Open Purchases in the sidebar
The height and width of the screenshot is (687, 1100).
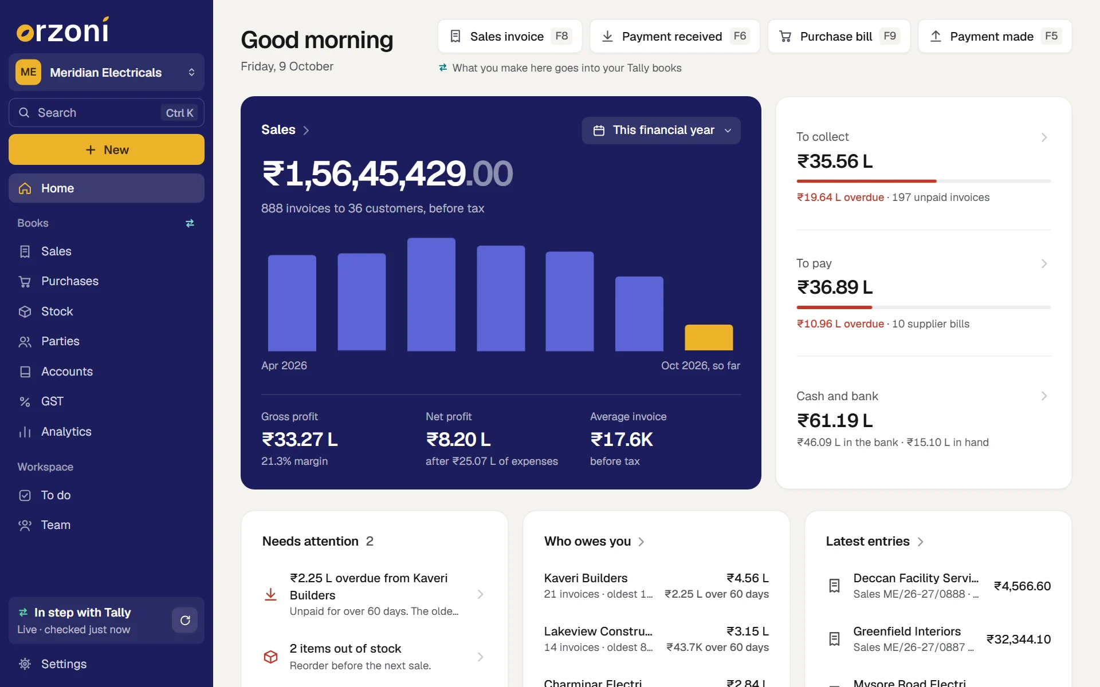(107, 281)
